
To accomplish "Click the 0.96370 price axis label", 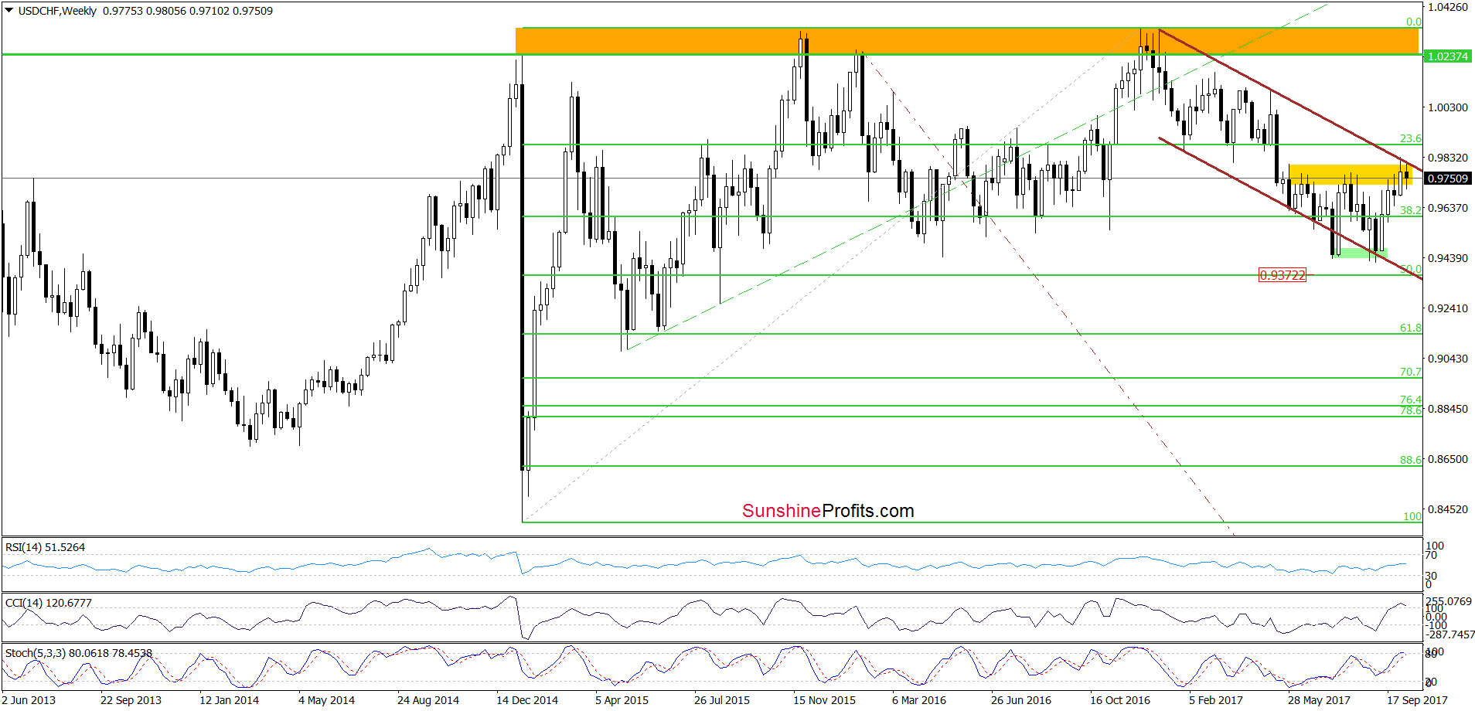I will [1448, 208].
